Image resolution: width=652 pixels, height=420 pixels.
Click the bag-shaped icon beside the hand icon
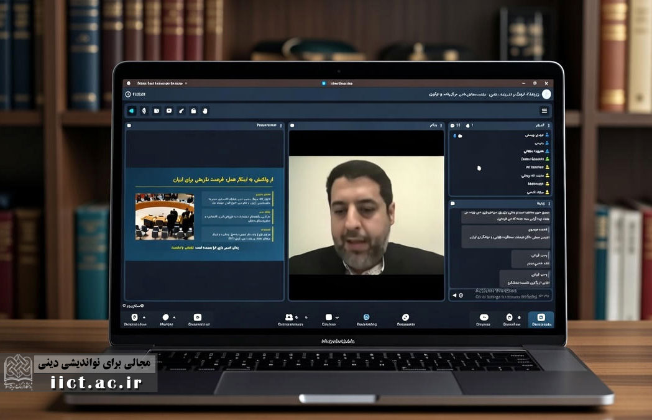[x=193, y=111]
